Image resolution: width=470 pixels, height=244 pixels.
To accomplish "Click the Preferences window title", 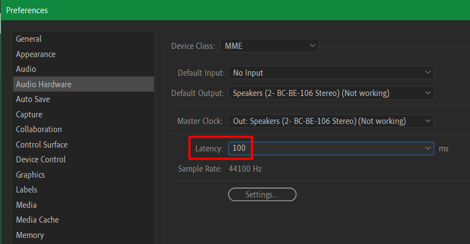I will tap(27, 10).
